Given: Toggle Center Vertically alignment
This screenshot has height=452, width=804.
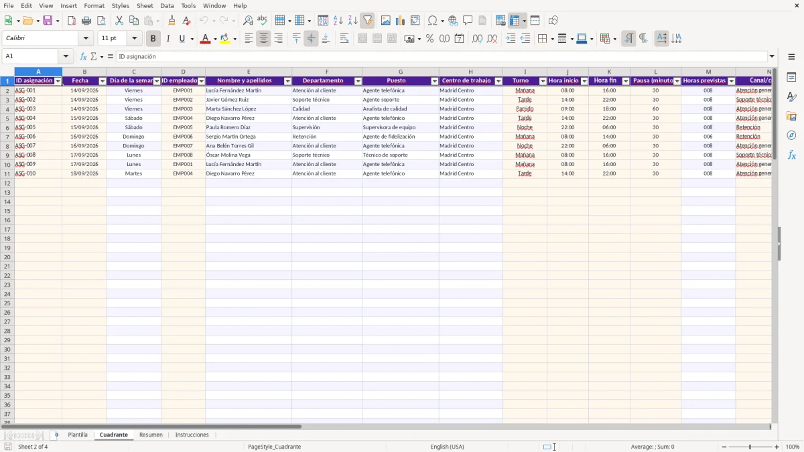Looking at the screenshot, I should (x=311, y=39).
